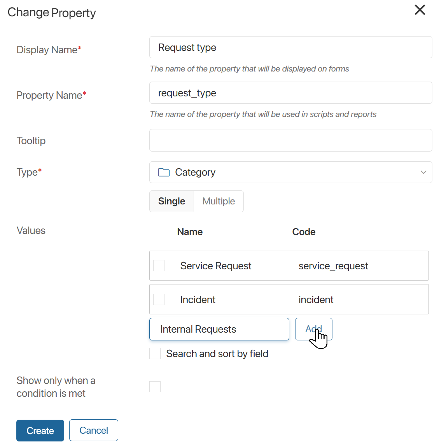Viewport: 439px width, 443px height.
Task: Check the Service Request row checkbox
Action: pyautogui.click(x=159, y=265)
